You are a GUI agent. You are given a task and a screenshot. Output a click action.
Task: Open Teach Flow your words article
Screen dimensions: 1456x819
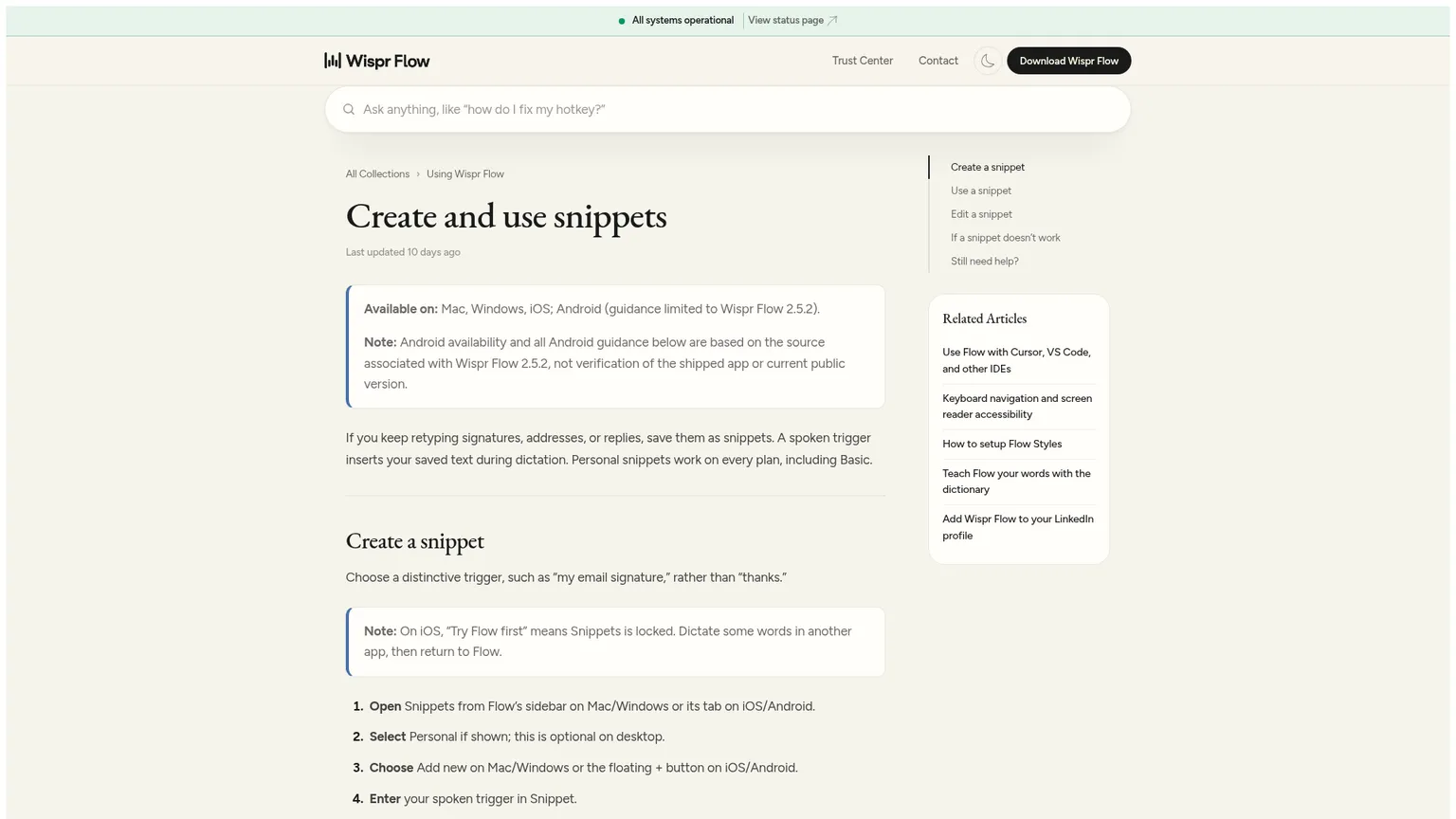pos(1017,482)
